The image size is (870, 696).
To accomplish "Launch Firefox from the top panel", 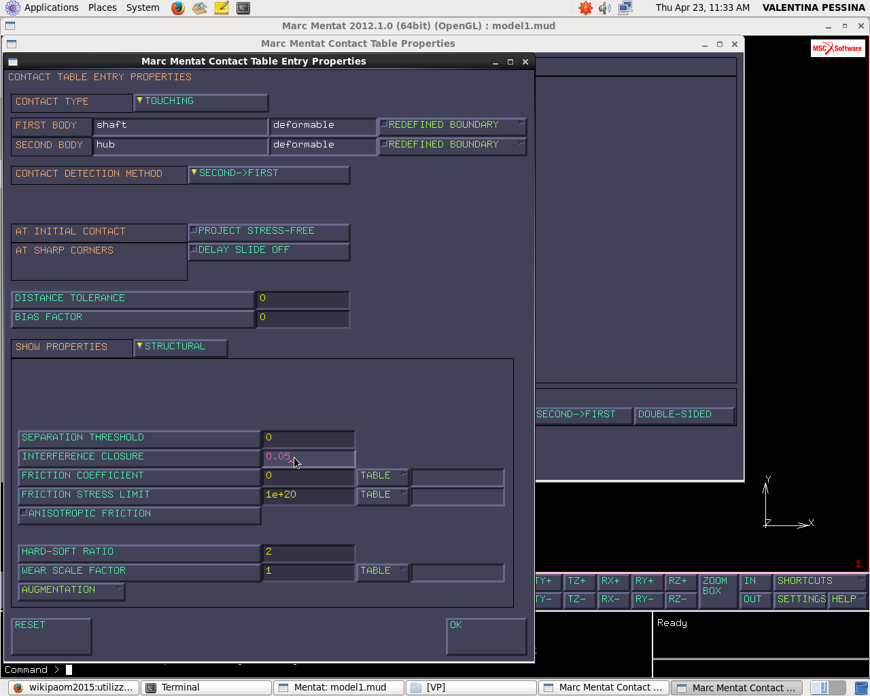I will tap(178, 8).
